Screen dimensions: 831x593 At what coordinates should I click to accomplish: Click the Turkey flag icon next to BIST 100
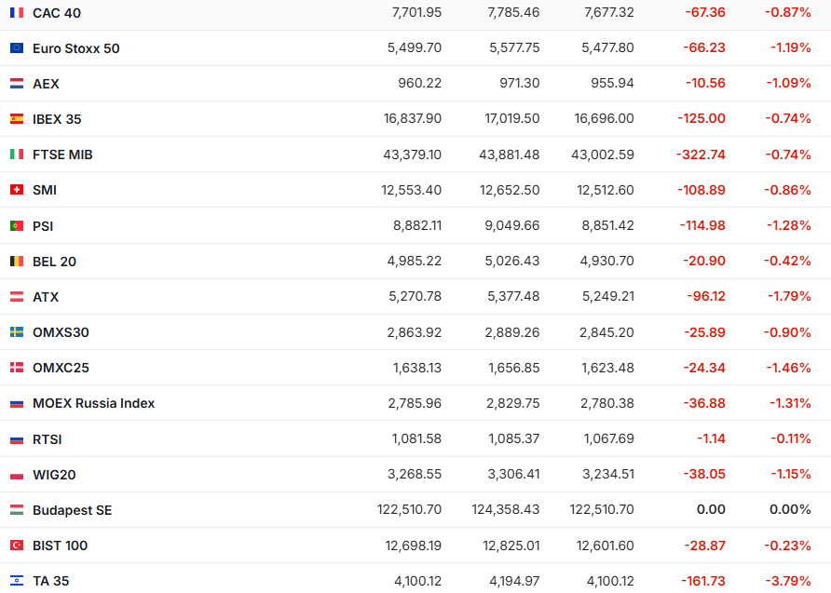(17, 546)
